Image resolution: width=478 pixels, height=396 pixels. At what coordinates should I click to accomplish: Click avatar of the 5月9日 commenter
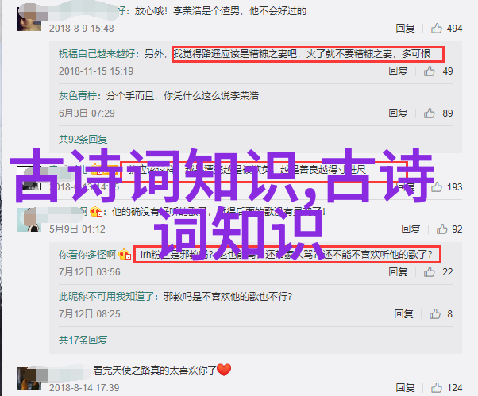29,220
